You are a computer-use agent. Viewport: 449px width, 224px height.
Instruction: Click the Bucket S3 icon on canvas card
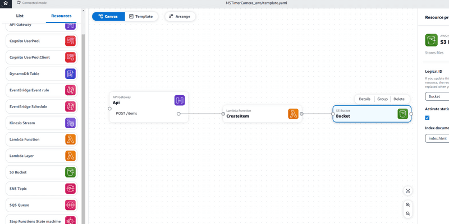[x=402, y=114]
